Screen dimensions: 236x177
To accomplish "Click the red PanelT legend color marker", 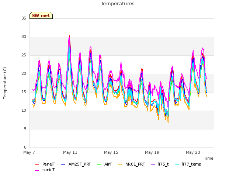I will (37, 165).
